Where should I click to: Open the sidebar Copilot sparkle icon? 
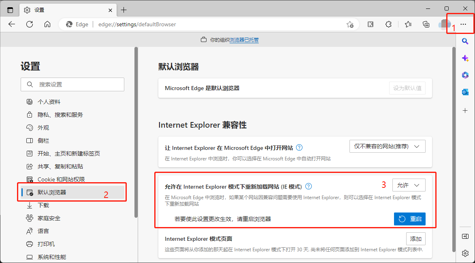point(465,58)
